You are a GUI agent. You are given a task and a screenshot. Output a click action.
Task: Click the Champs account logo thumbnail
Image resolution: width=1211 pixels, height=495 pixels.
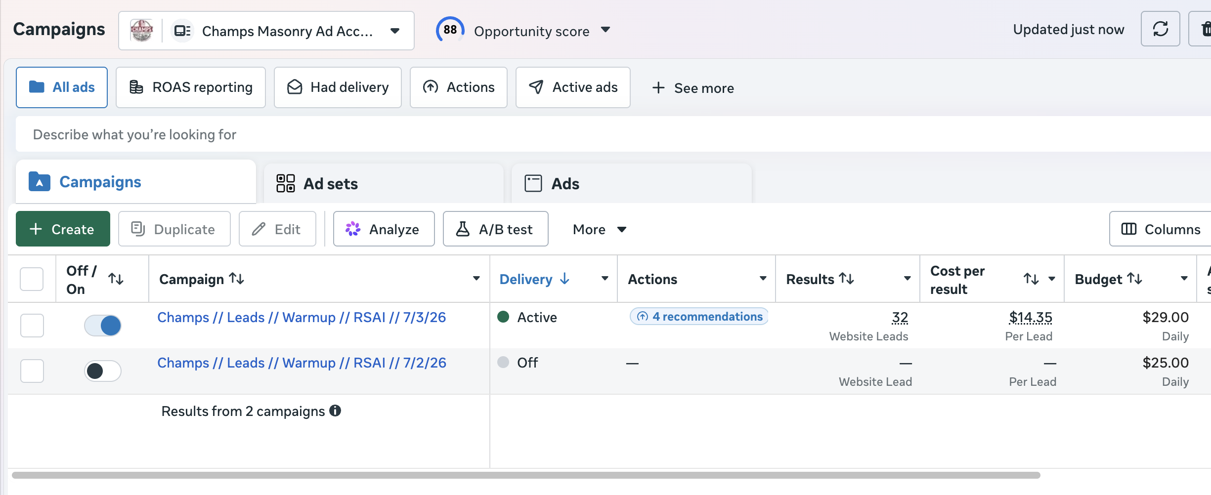click(142, 31)
